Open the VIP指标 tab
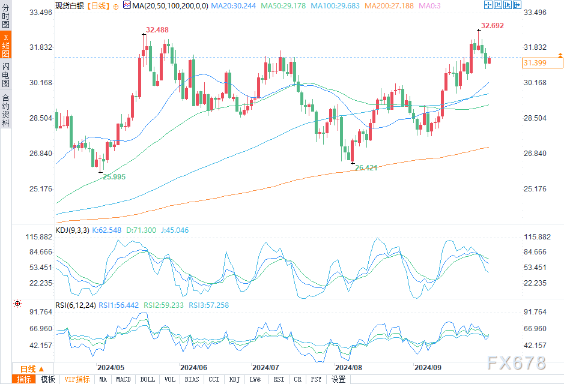564x384 pixels. (77, 379)
